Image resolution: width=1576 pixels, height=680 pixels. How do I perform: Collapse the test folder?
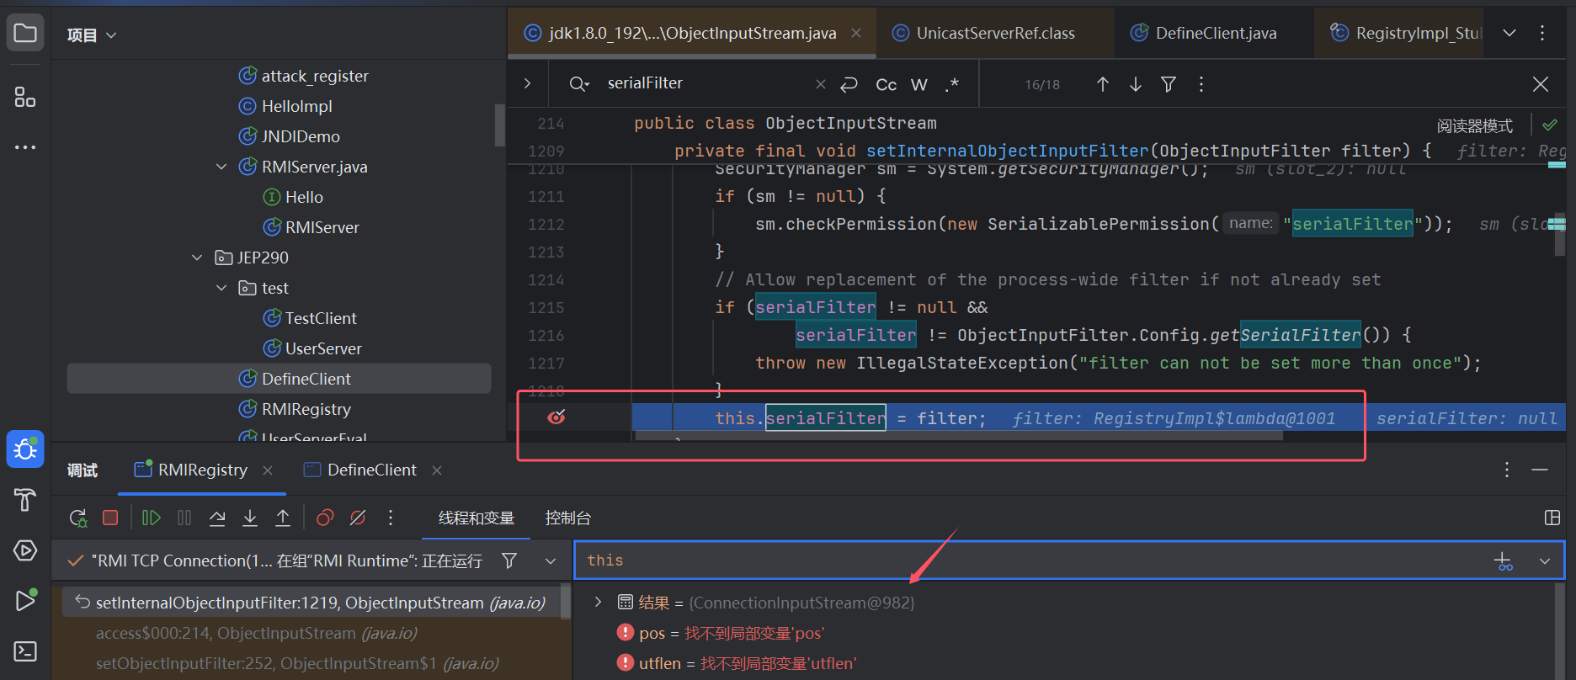(221, 288)
